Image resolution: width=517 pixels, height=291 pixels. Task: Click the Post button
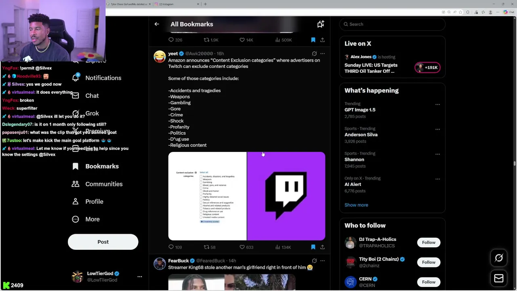coord(103,242)
